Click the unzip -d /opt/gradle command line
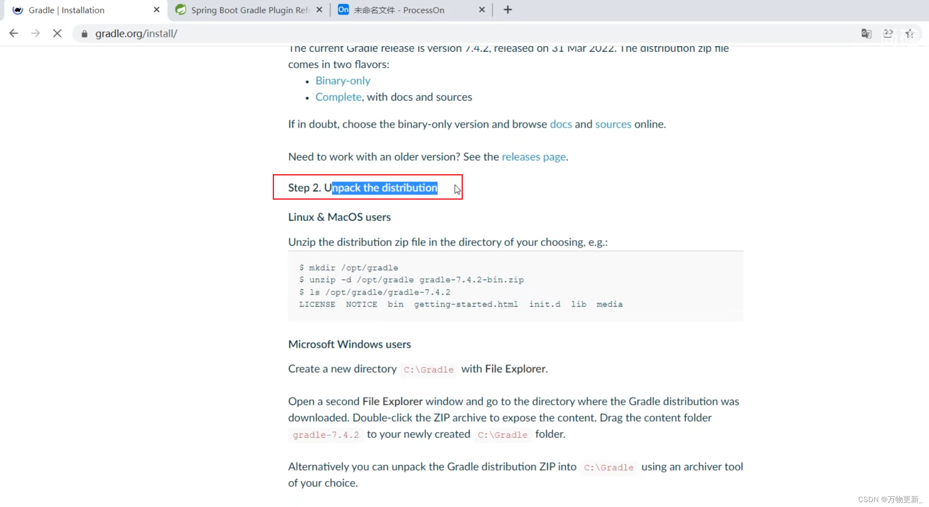929x507 pixels. click(411, 280)
